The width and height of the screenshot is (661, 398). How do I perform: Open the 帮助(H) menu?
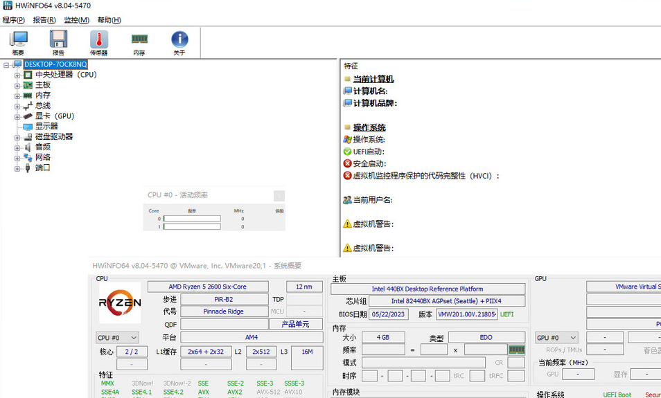click(x=109, y=20)
